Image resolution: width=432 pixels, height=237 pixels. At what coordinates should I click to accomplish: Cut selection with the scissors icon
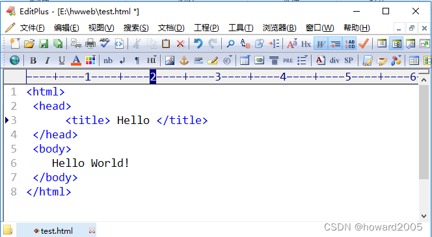point(137,44)
